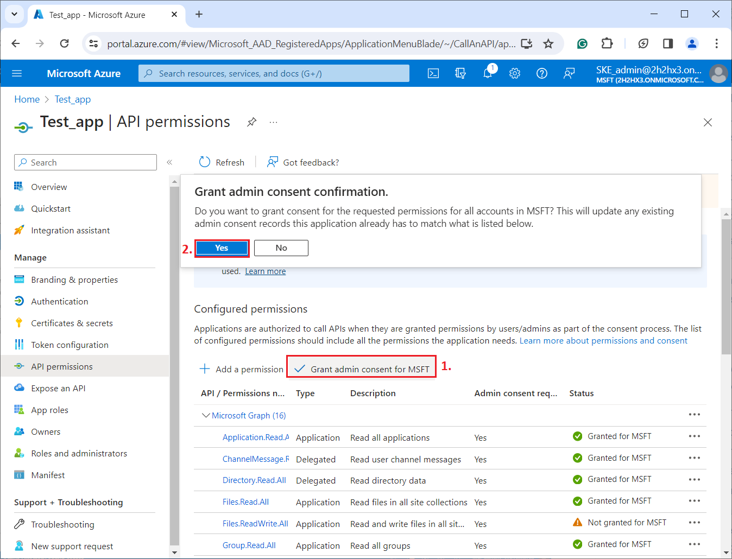Bookmark this page with the star icon
The width and height of the screenshot is (732, 559).
click(x=548, y=43)
